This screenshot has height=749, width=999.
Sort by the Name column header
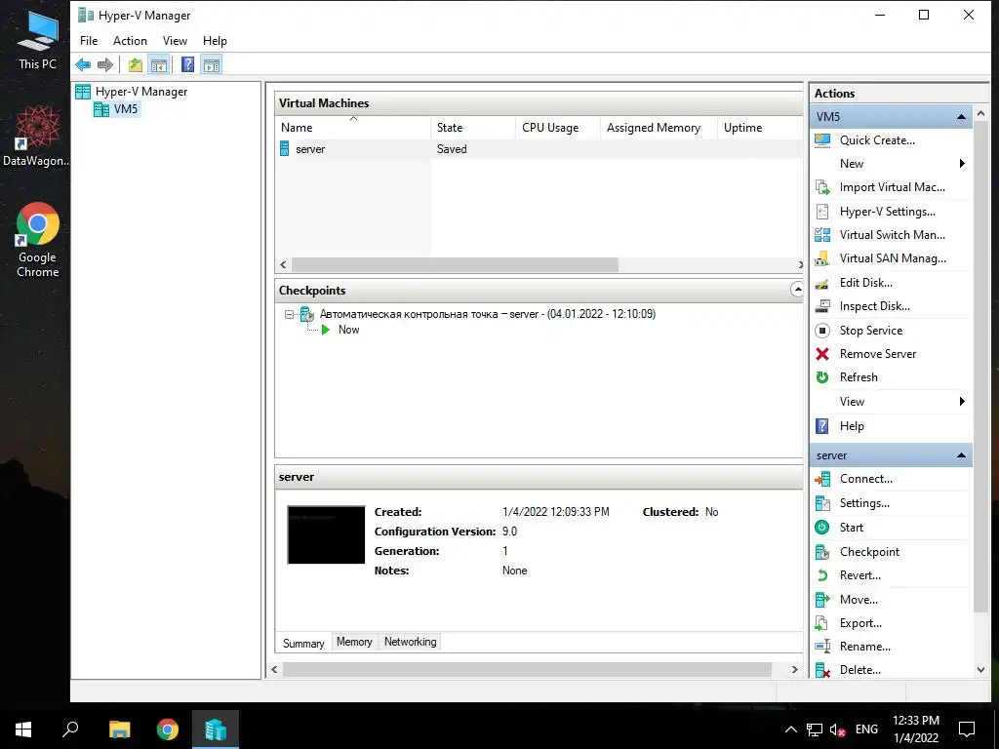coord(353,128)
